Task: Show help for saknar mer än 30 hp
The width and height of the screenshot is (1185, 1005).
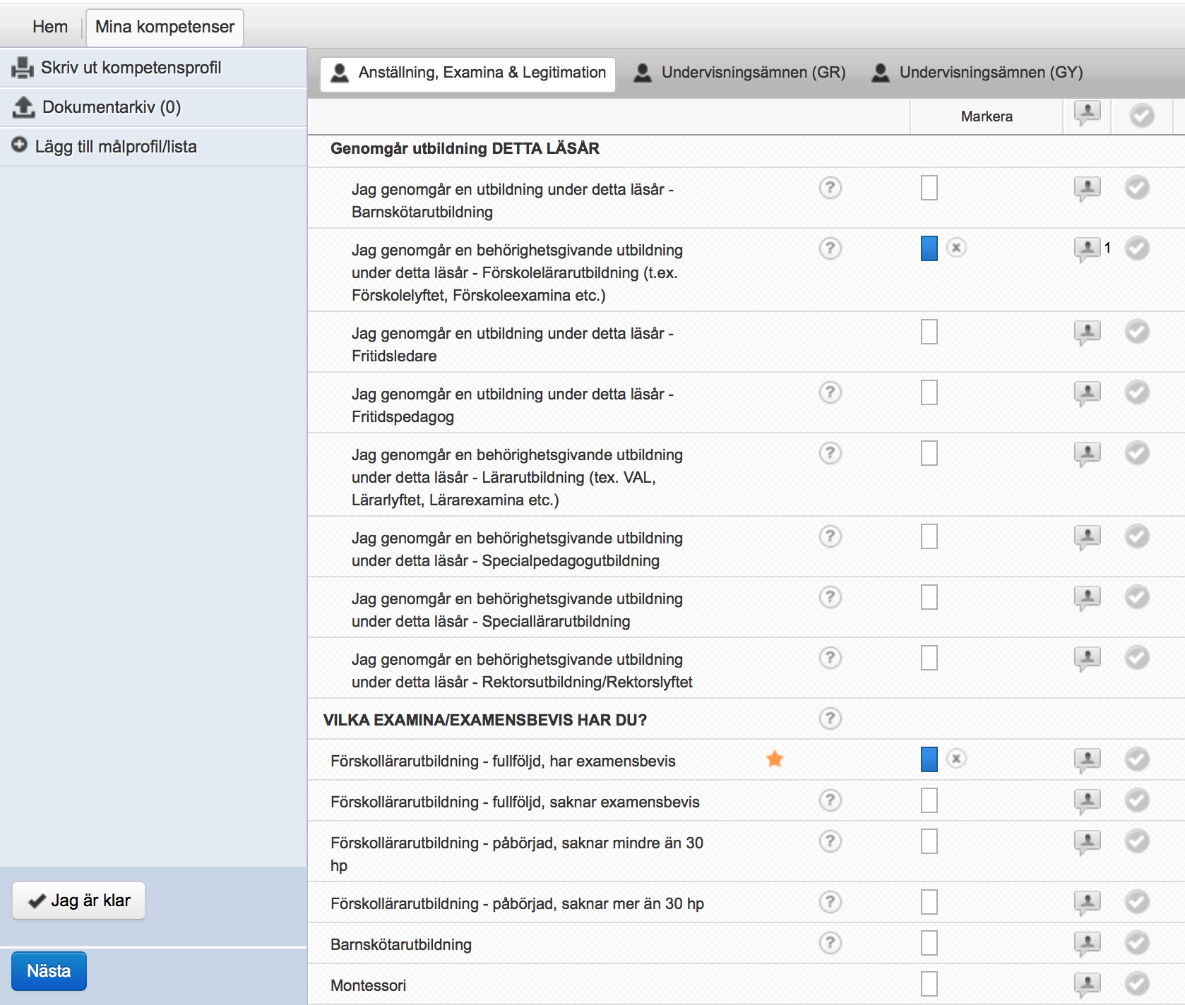Action: point(830,902)
